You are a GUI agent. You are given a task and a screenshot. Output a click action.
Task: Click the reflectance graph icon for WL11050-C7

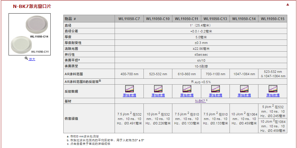[129, 89]
